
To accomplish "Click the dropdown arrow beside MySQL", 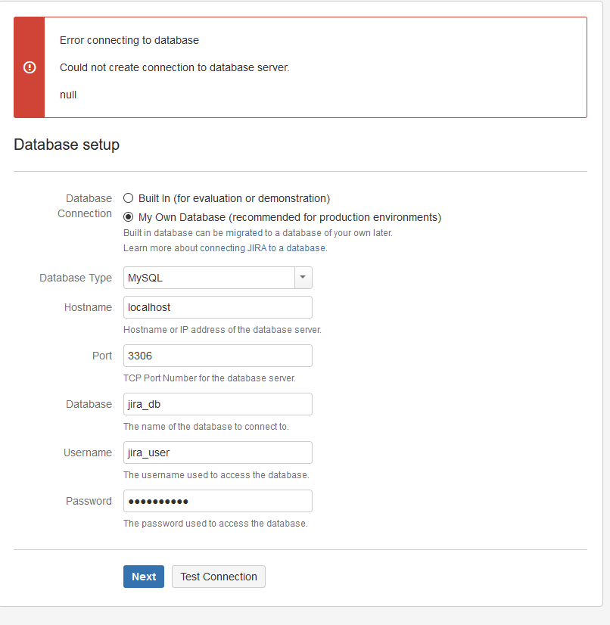I will [x=303, y=278].
